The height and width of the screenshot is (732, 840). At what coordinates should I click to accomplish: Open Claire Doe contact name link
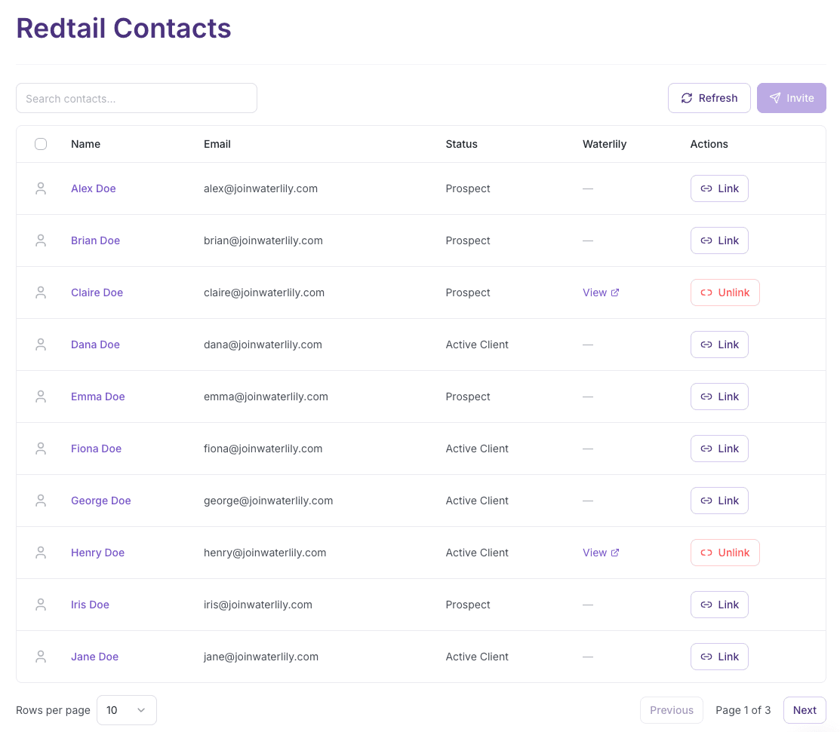[x=97, y=292]
